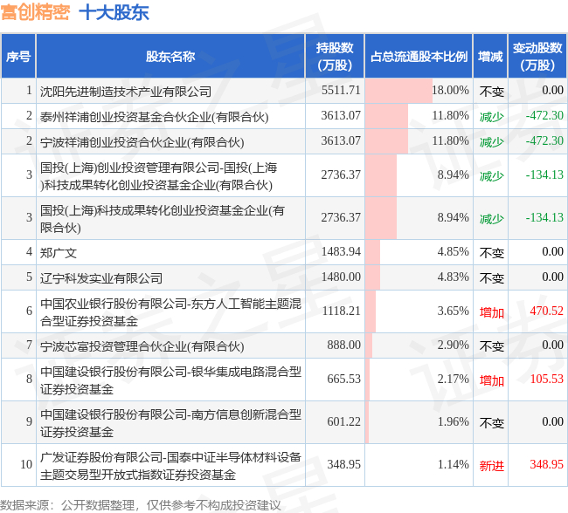Click the holding value 665.53
Image resolution: width=568 pixels, height=513 pixels.
343,379
